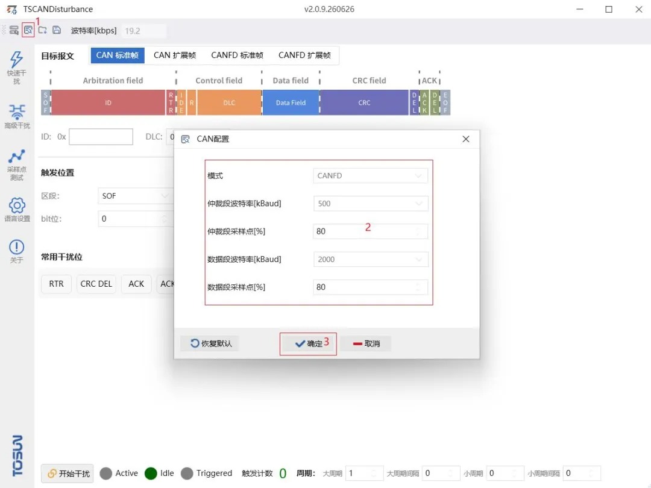Open the 模式 CANFD dropdown

(x=370, y=175)
